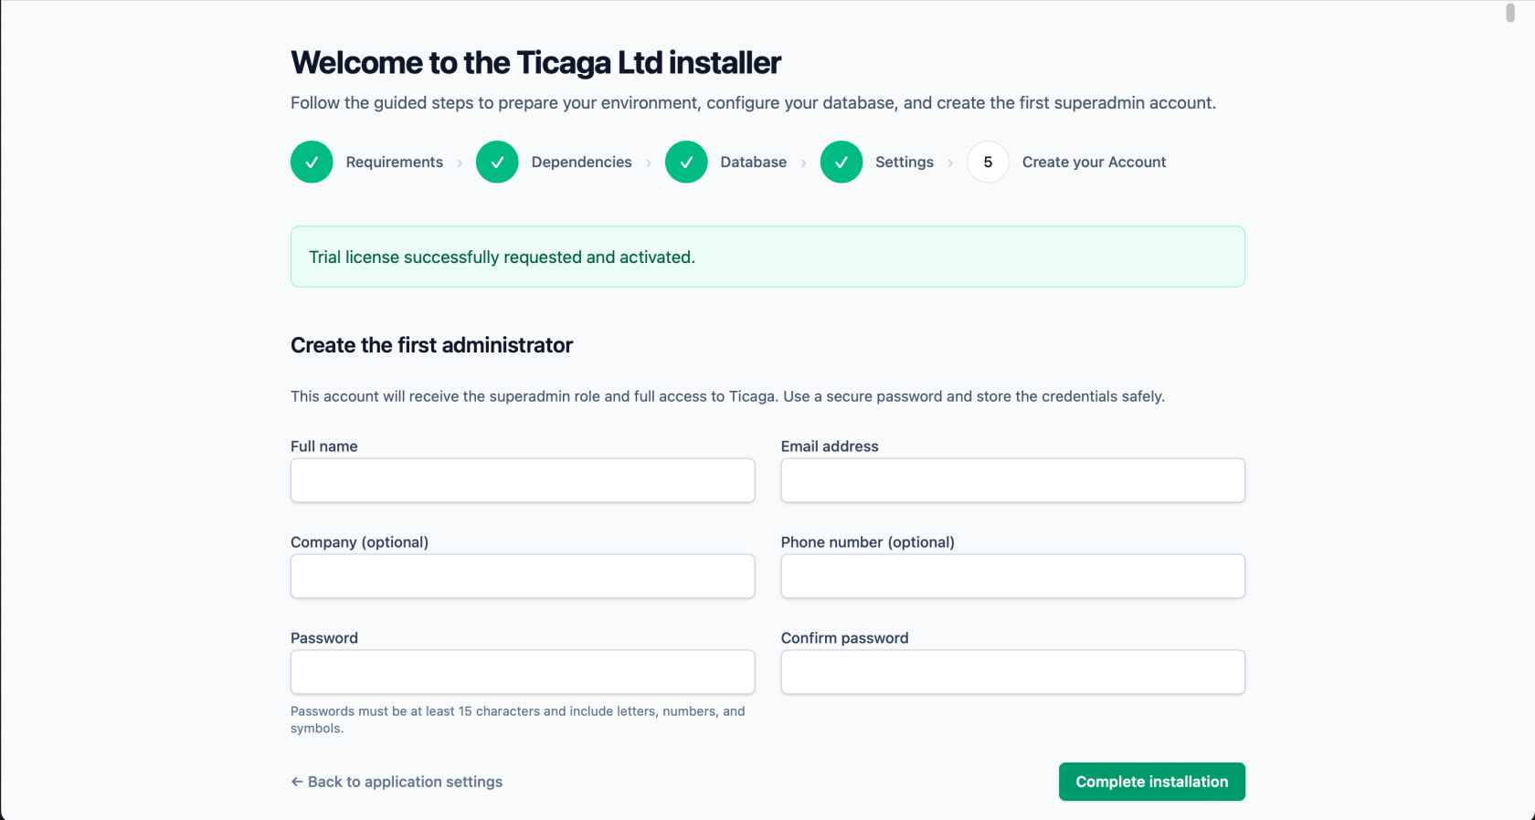Click the Database step green checkmark icon
This screenshot has width=1535, height=820.
(686, 162)
